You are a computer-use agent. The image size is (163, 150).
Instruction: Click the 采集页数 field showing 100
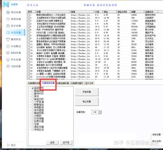(95, 112)
